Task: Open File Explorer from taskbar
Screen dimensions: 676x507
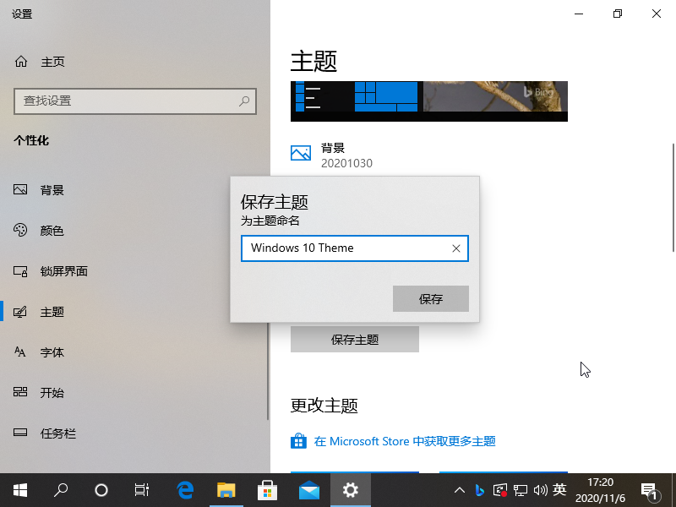Action: (x=226, y=490)
